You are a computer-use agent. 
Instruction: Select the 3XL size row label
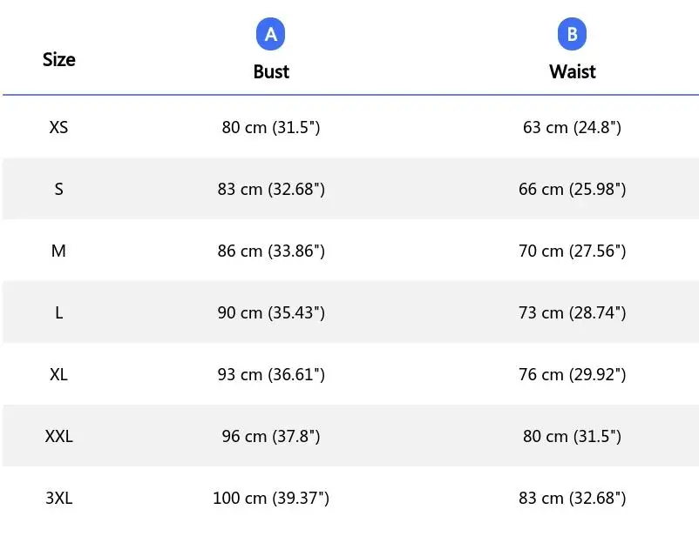coord(58,498)
